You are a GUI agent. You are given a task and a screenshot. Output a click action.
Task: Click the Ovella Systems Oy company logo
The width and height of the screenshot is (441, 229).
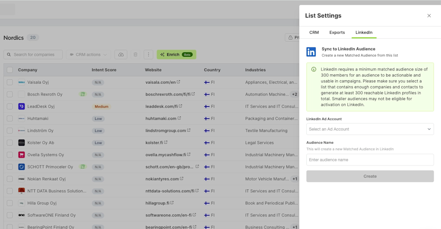22,155
